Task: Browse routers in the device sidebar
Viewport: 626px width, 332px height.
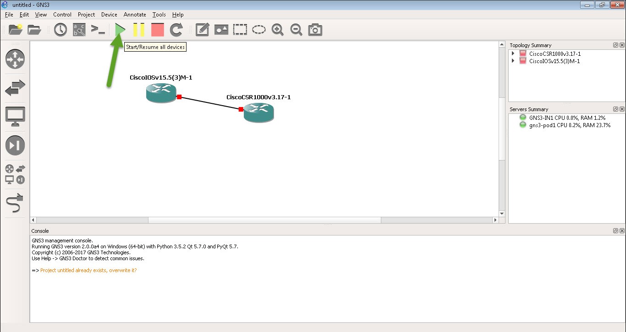Action: (15, 59)
